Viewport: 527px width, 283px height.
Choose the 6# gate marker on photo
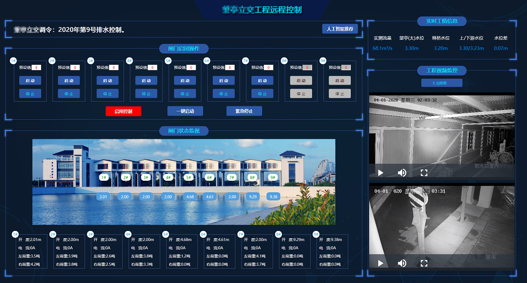(210, 178)
